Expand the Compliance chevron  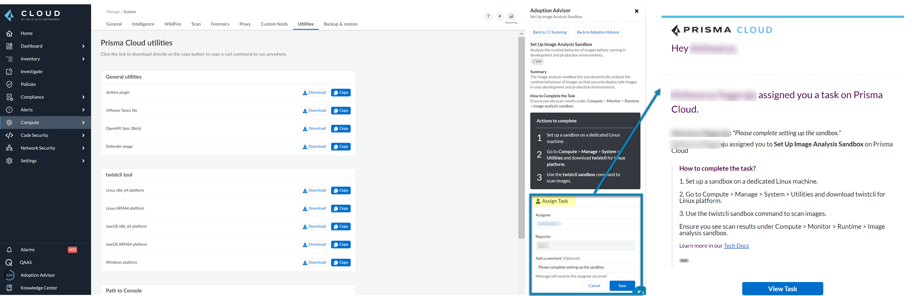click(x=83, y=97)
